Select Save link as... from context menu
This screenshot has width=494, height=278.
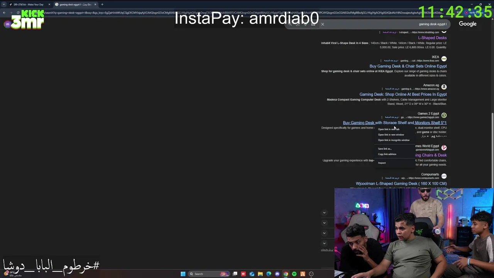click(x=394, y=149)
